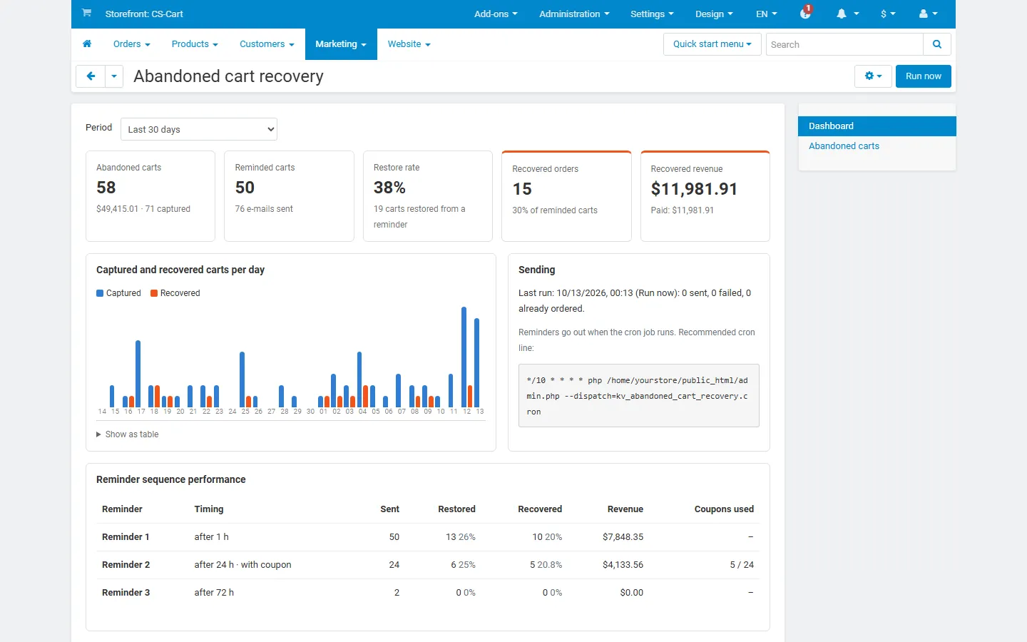Click the 5 / 24 coupons used cell
Viewport: 1027px width, 642px height.
pos(742,565)
